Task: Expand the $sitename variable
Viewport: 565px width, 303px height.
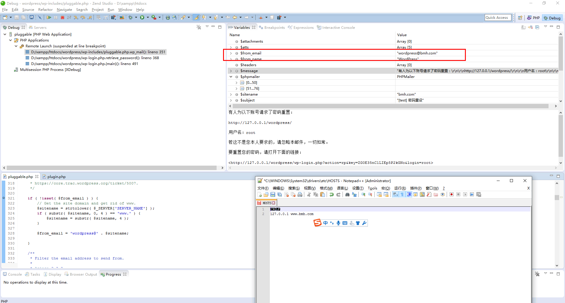Action: [x=231, y=94]
